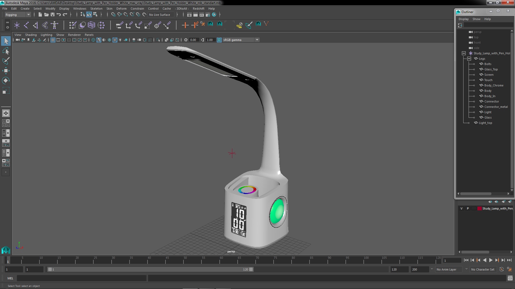Click the IK Handle shelf icon
This screenshot has width=515, height=289.
36,25
